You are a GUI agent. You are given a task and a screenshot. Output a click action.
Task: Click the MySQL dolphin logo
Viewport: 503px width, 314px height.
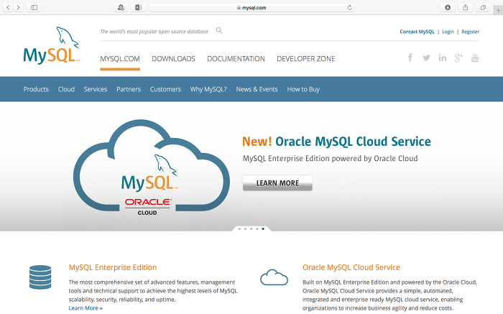coord(51,45)
